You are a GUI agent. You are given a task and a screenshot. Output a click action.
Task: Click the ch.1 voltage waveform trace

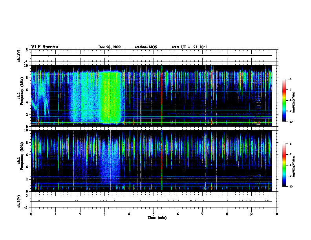(x=152, y=56)
